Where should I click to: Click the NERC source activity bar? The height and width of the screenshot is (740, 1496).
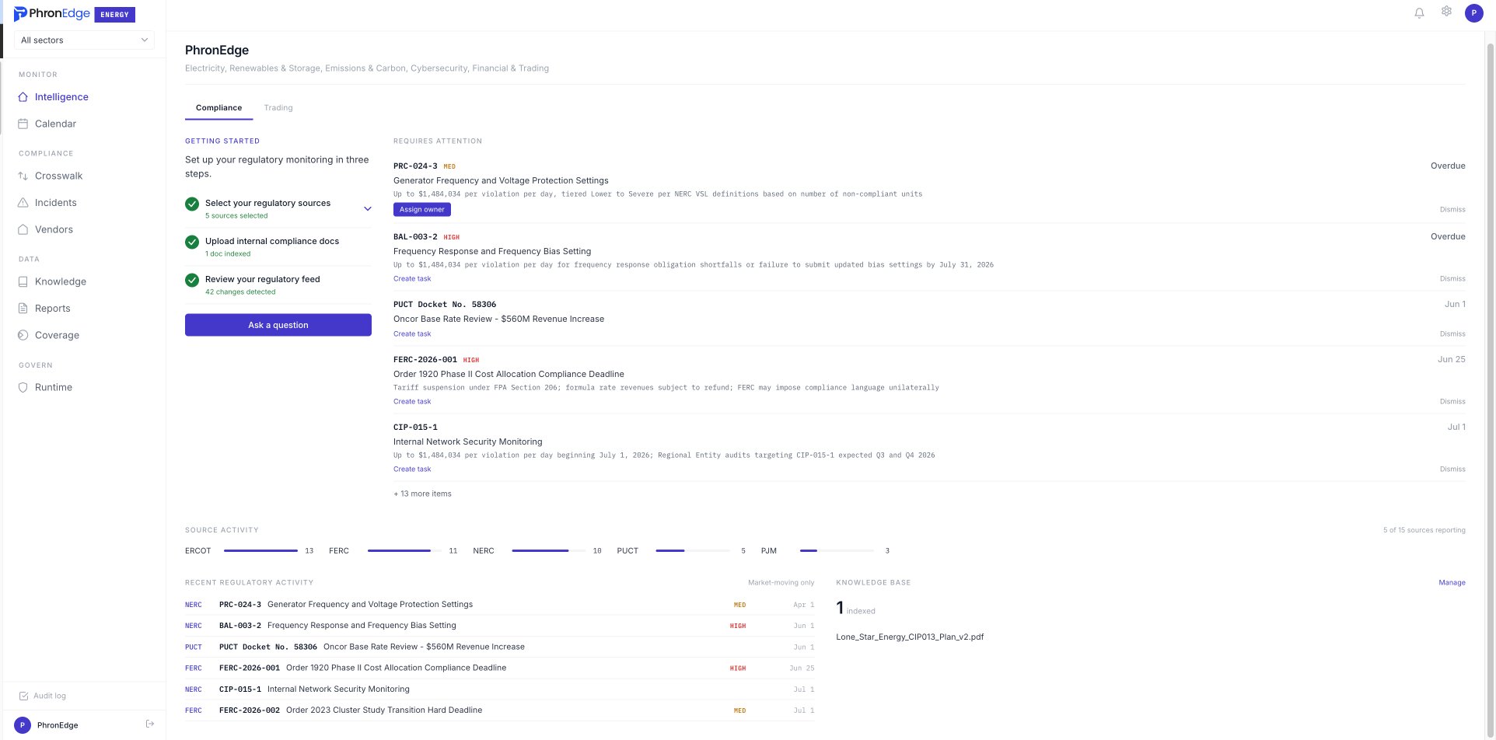[x=549, y=550]
